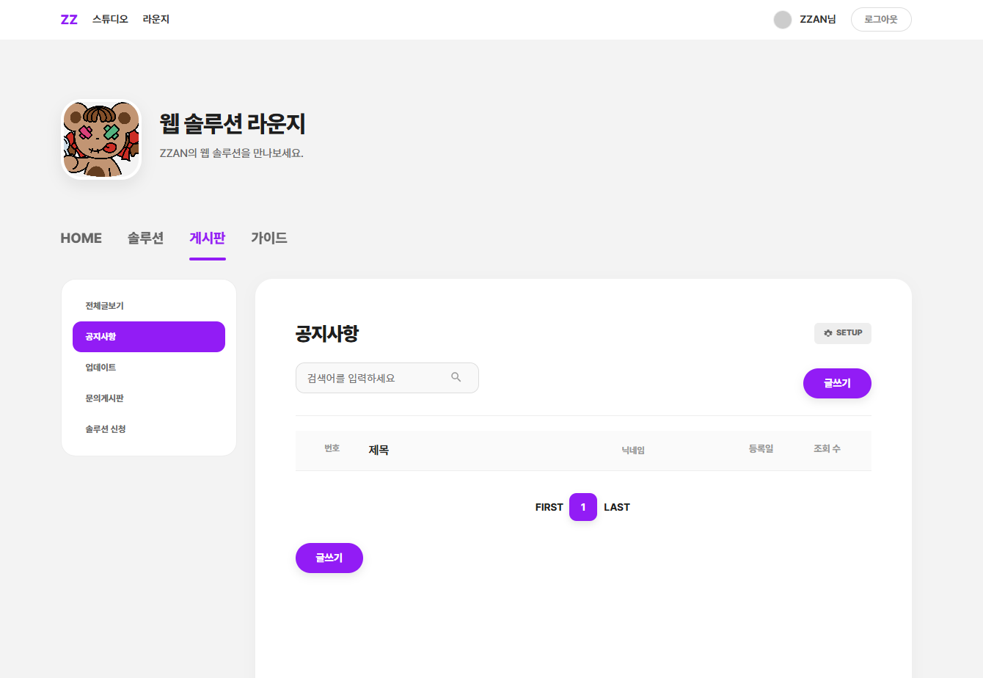Switch to the 솔루션 tab
The image size is (983, 678).
145,238
